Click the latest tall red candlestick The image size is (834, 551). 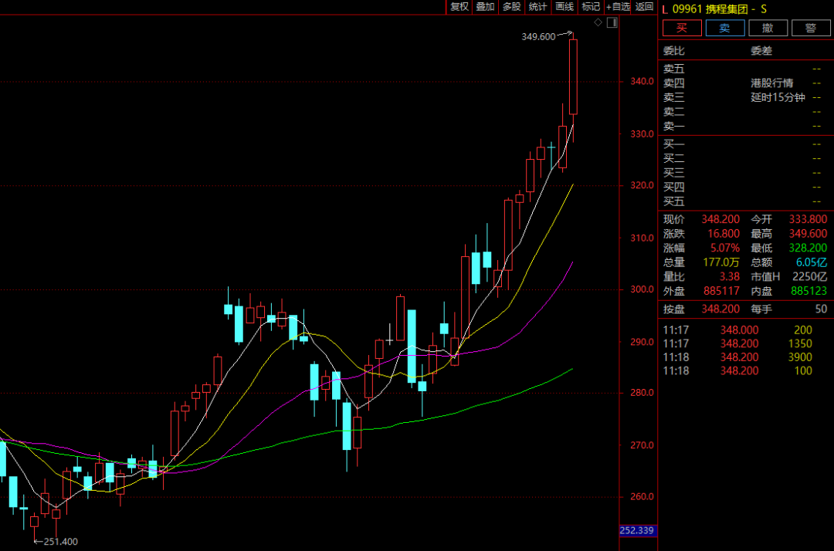point(573,77)
